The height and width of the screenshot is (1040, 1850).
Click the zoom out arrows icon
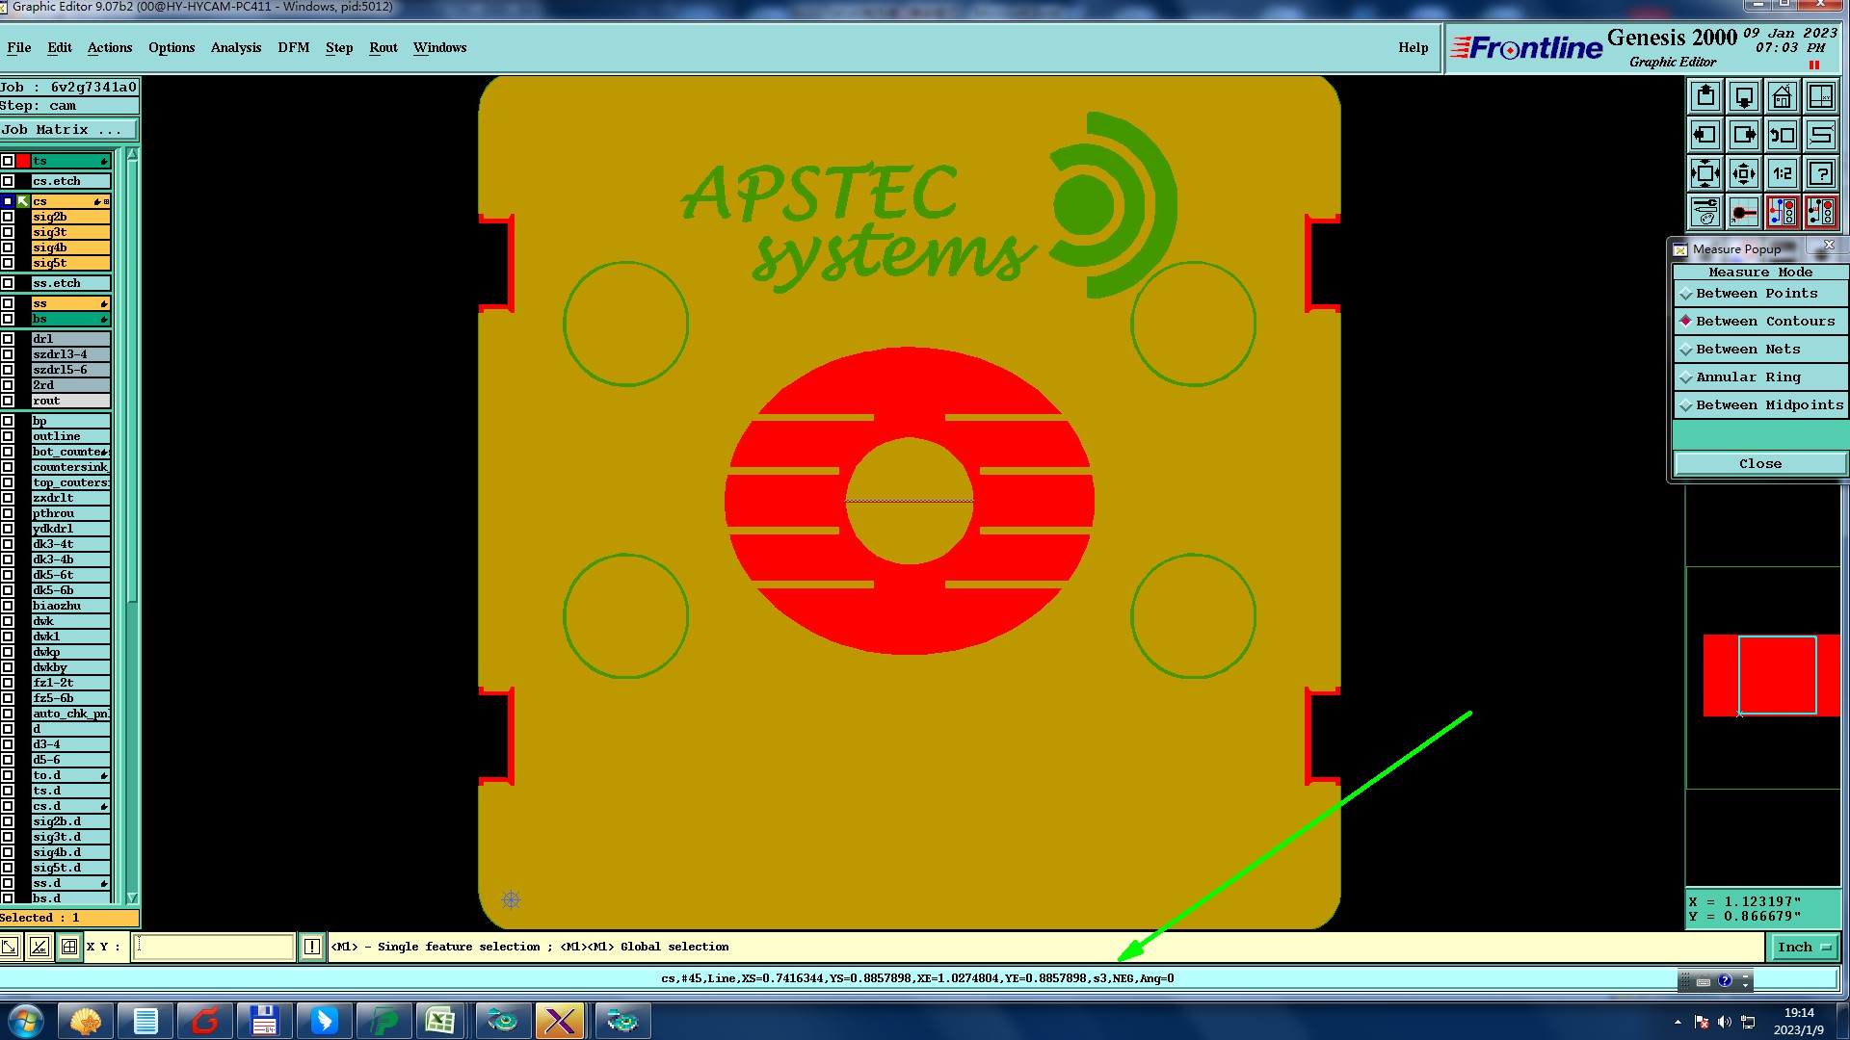[x=1744, y=173]
